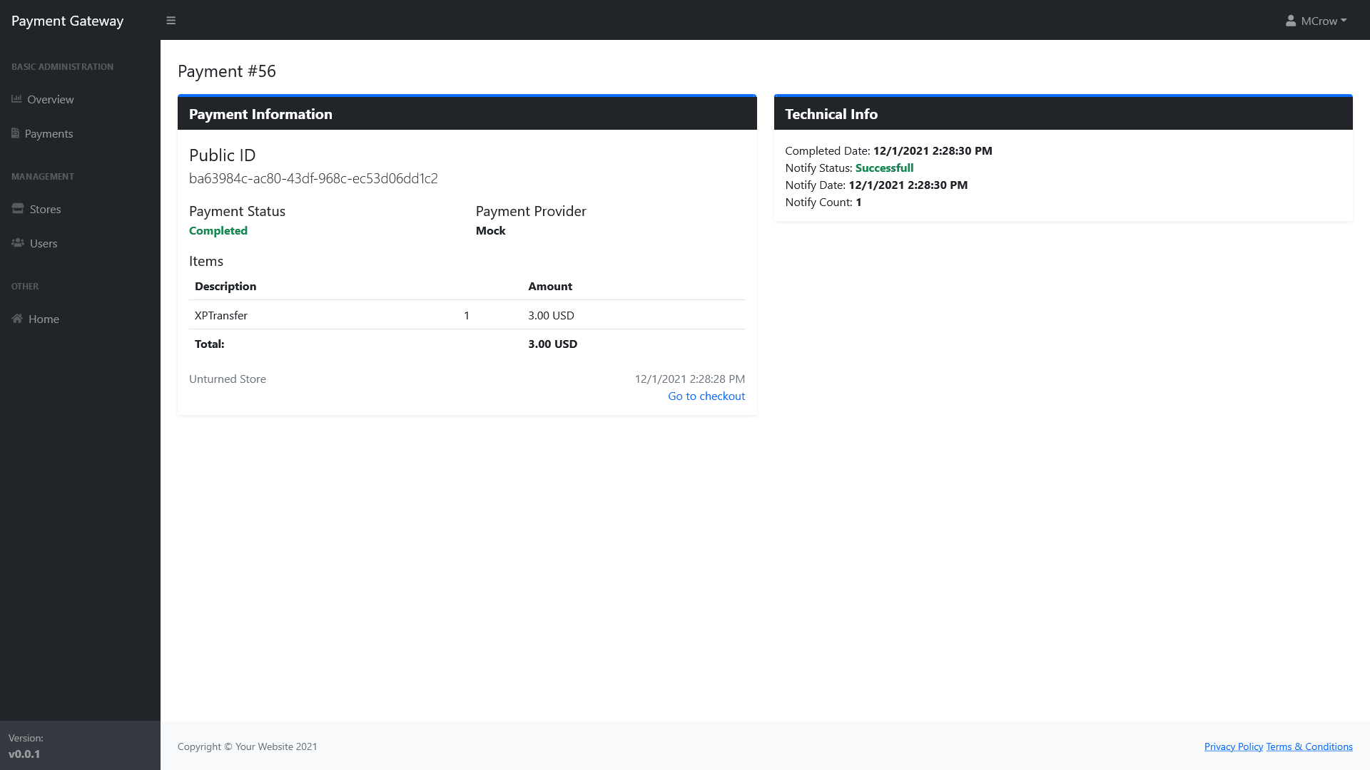Click the Unturned Store label
Image resolution: width=1370 pixels, height=770 pixels.
click(x=228, y=379)
